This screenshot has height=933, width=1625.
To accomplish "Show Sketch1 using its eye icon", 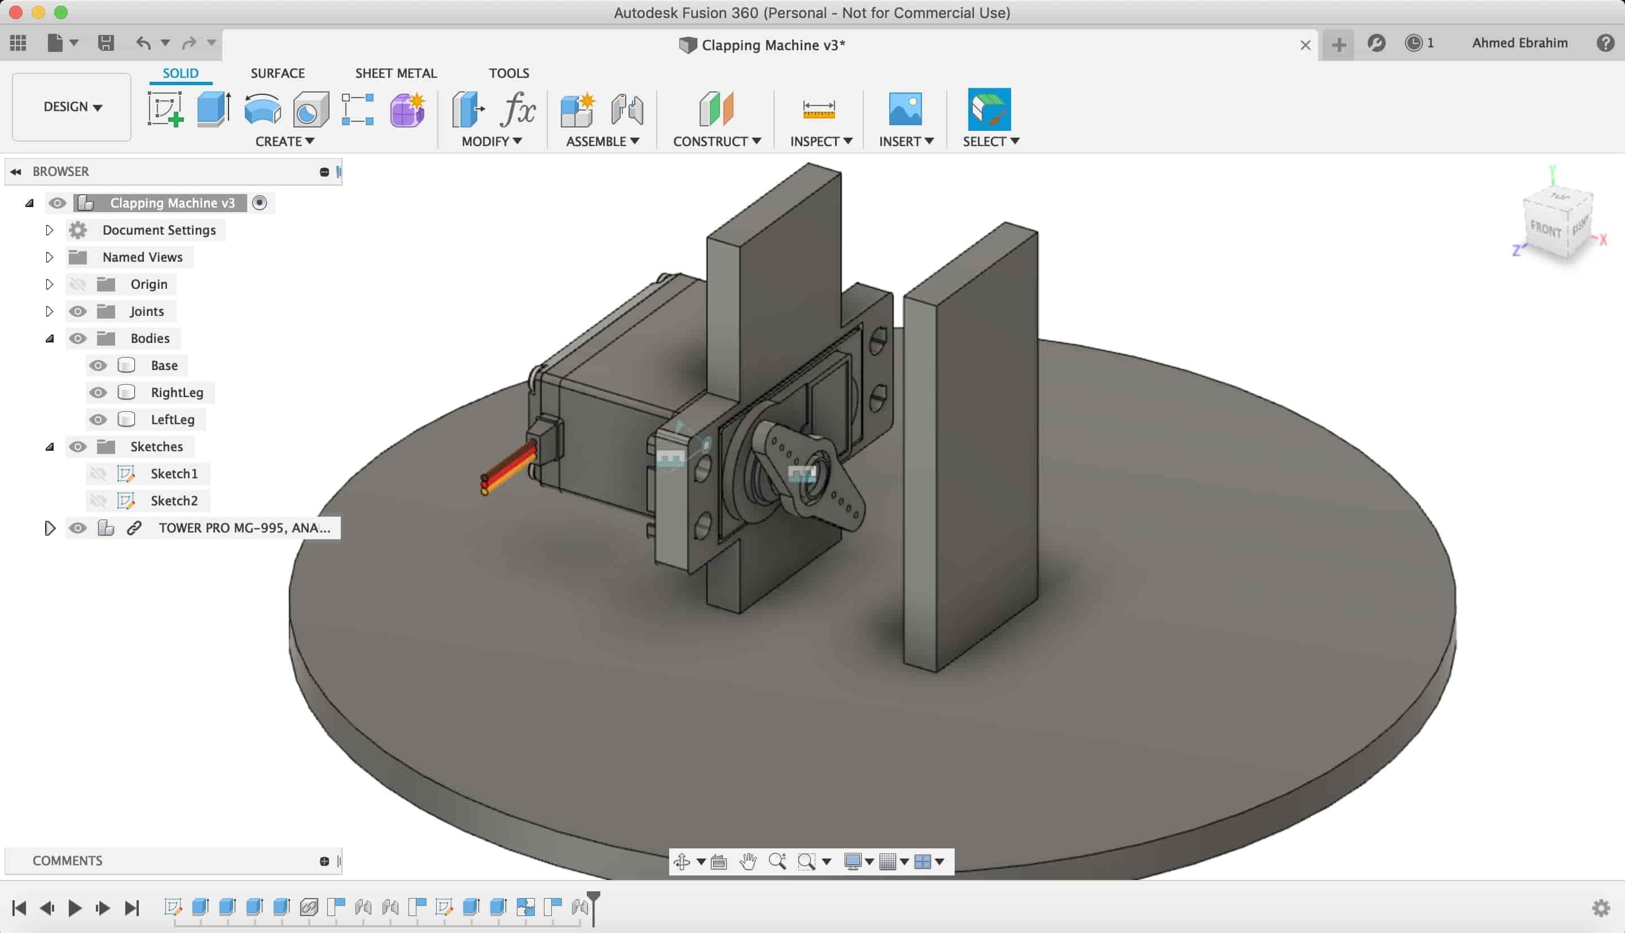I will [98, 473].
